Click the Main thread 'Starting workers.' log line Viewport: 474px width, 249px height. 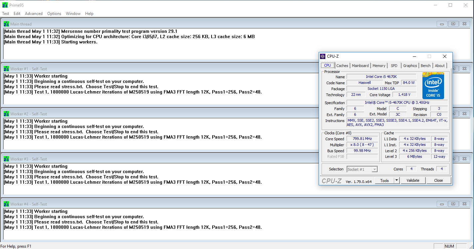click(51, 42)
